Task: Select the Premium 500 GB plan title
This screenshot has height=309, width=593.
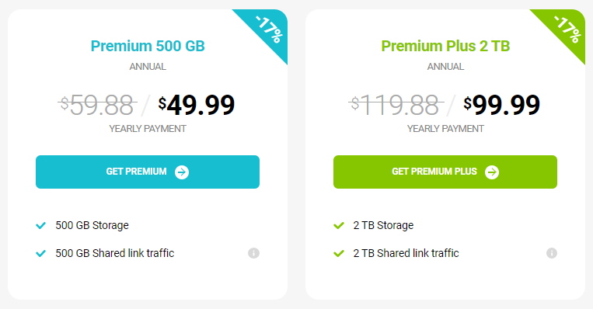Action: [148, 46]
